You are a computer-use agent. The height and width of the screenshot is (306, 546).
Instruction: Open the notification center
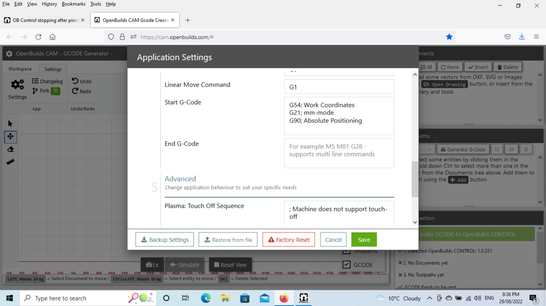(533, 298)
